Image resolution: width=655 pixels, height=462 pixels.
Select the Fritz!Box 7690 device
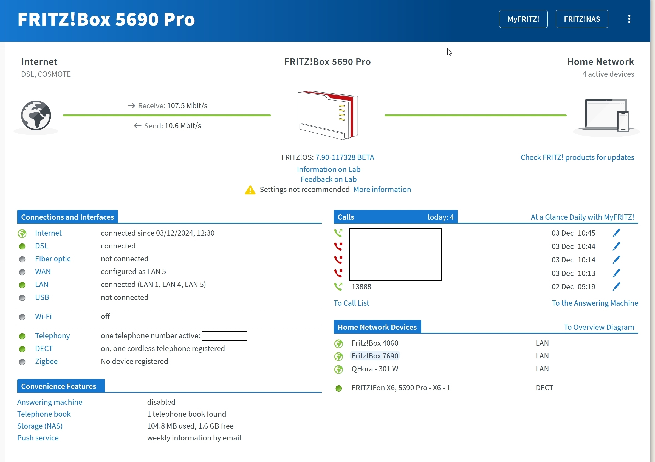click(375, 356)
